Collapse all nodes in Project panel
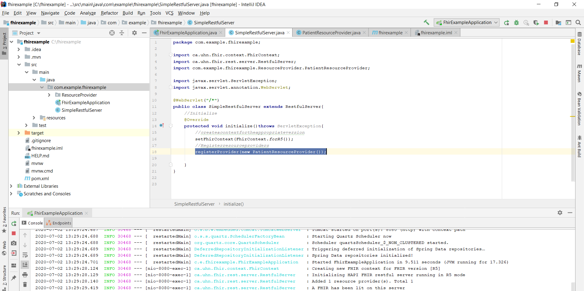Screen dimensions: 584x291 click(x=122, y=33)
